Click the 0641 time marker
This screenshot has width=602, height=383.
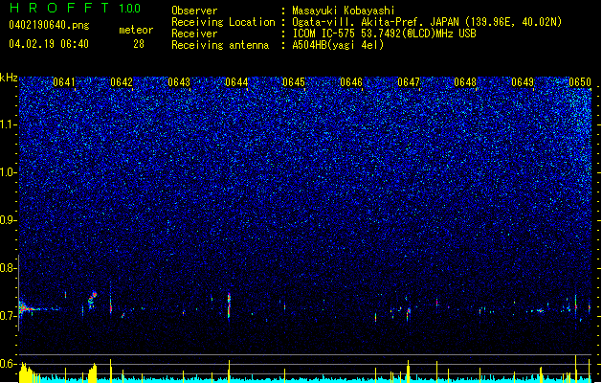click(64, 82)
